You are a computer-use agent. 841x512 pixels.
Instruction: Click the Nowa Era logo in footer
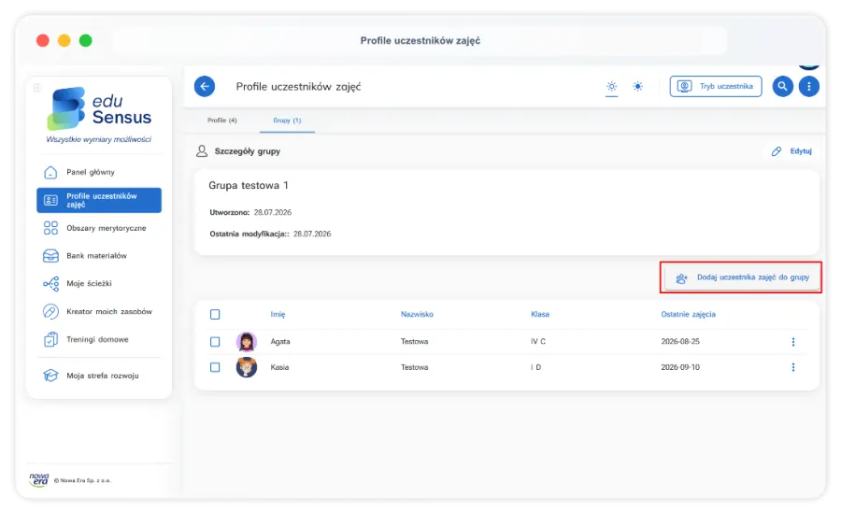(38, 479)
